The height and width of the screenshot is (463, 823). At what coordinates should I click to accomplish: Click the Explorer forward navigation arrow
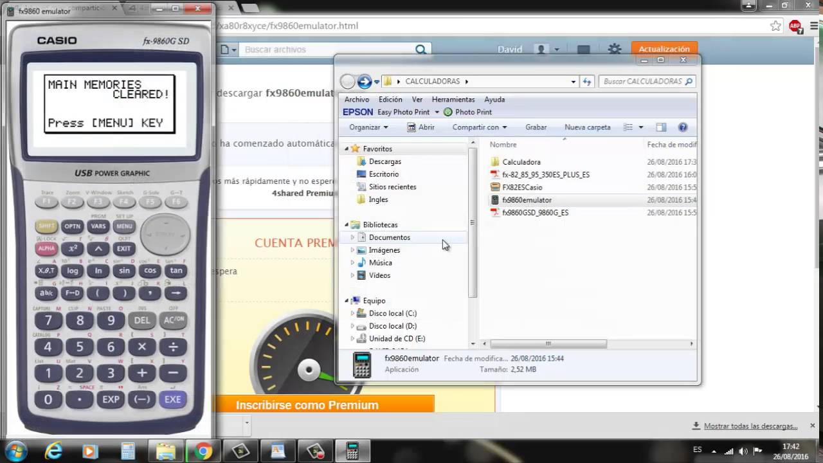(364, 82)
